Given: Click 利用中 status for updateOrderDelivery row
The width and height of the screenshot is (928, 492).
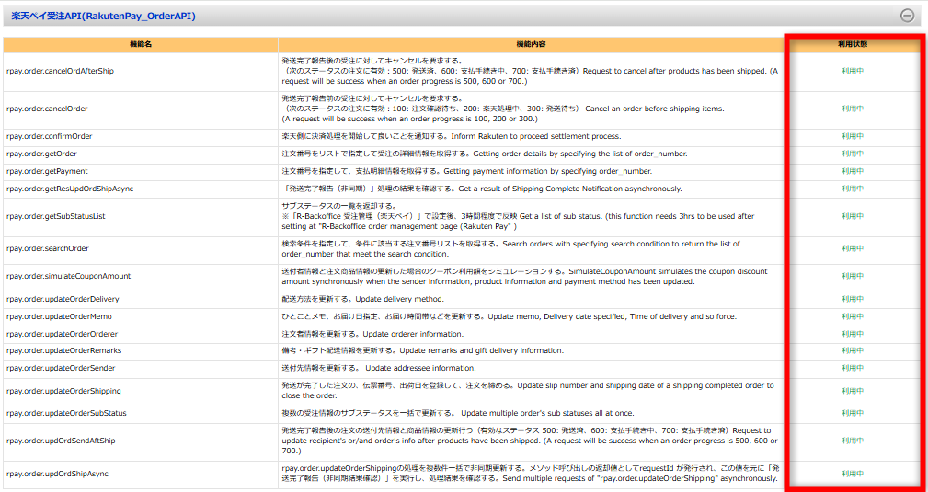Looking at the screenshot, I should point(853,299).
